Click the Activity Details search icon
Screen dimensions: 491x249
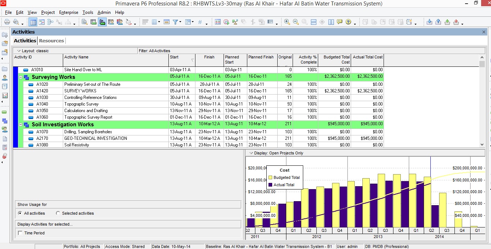click(85, 22)
